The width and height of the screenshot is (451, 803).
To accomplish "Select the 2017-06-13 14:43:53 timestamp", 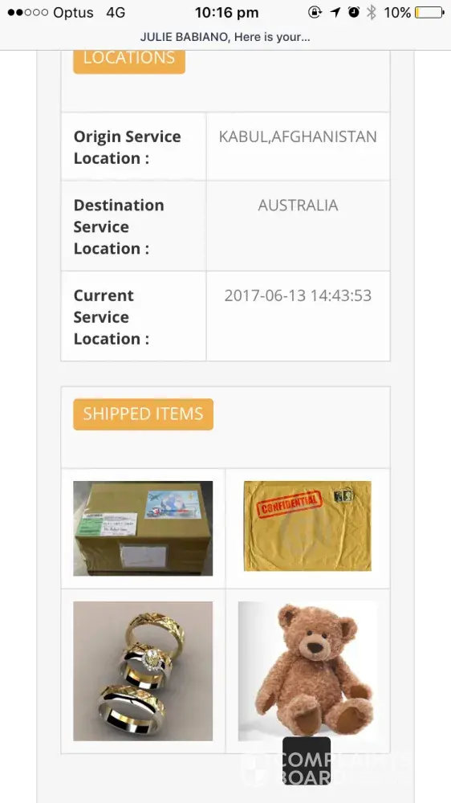I will pyautogui.click(x=298, y=296).
